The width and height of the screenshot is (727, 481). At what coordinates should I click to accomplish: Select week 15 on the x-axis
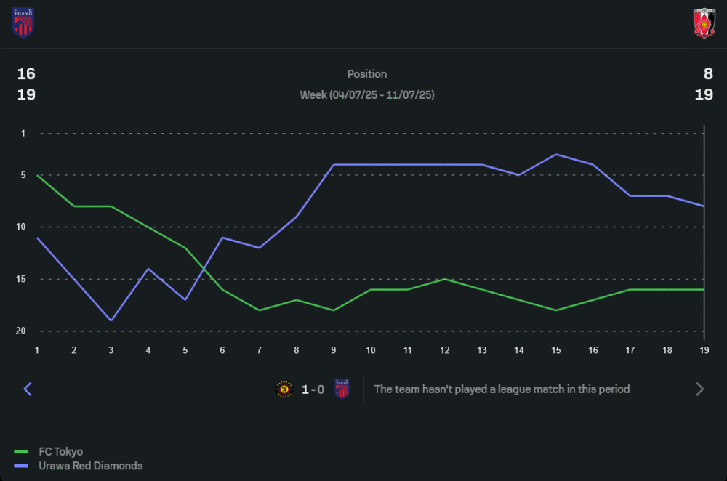point(555,350)
